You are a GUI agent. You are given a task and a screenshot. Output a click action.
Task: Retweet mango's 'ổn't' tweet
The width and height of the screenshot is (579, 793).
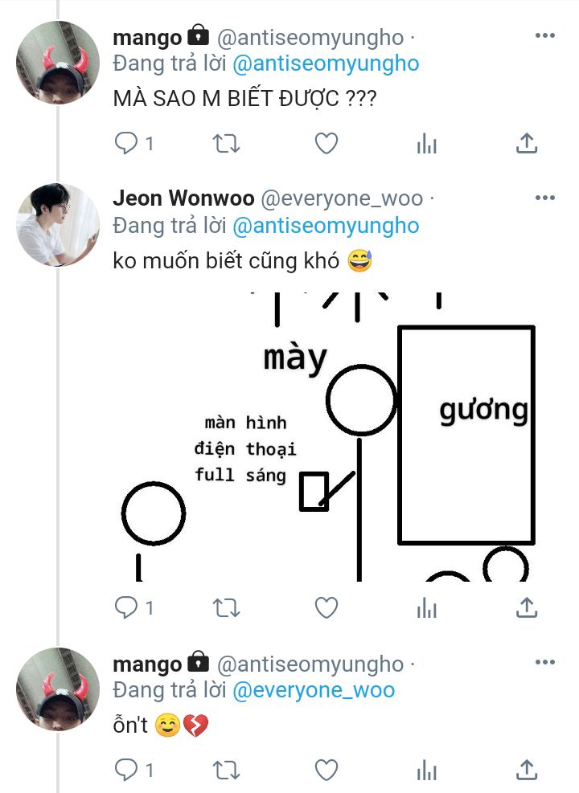[226, 771]
